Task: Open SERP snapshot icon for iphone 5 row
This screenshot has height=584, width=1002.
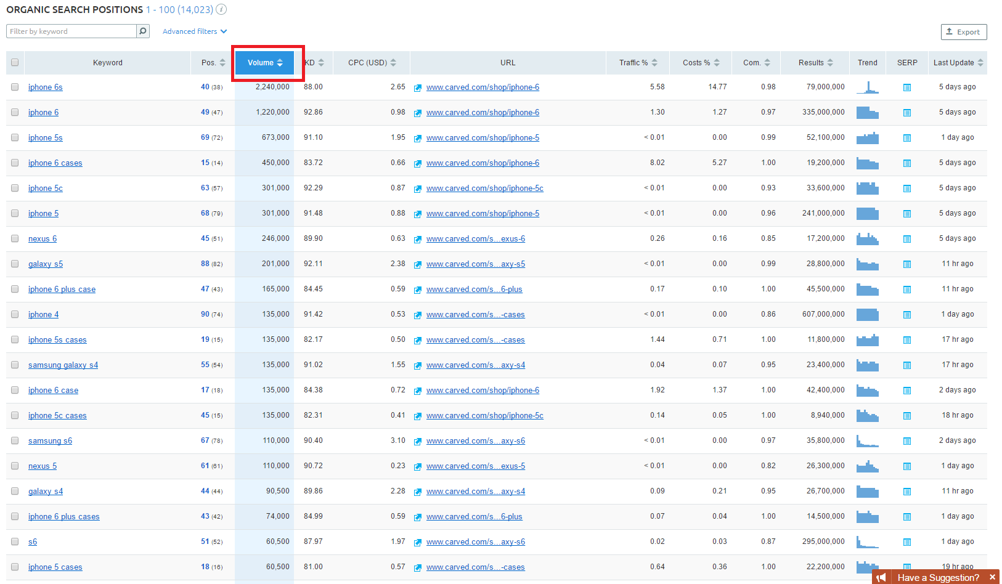Action: coord(906,214)
